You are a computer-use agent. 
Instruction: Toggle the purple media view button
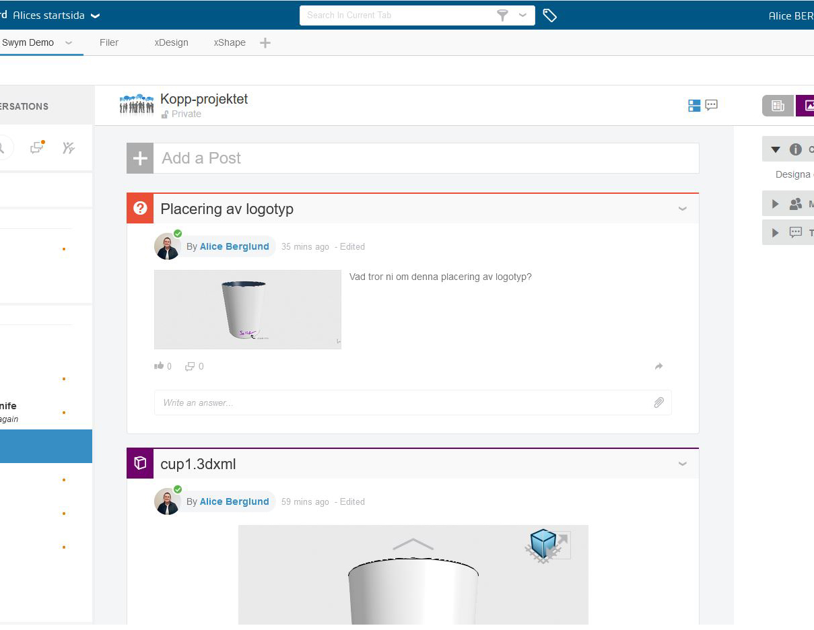[x=807, y=106]
